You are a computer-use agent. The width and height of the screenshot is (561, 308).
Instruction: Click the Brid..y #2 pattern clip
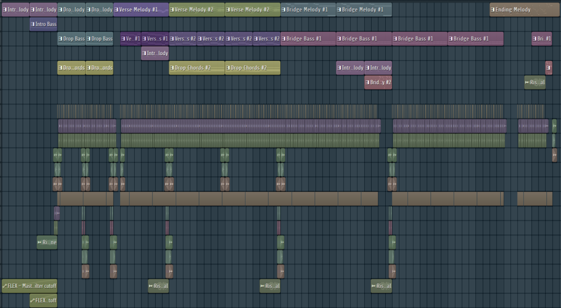coord(378,82)
